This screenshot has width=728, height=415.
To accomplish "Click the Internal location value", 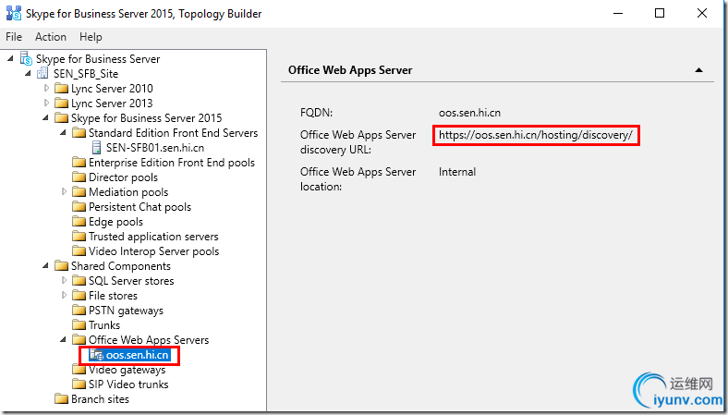I will tap(457, 172).
